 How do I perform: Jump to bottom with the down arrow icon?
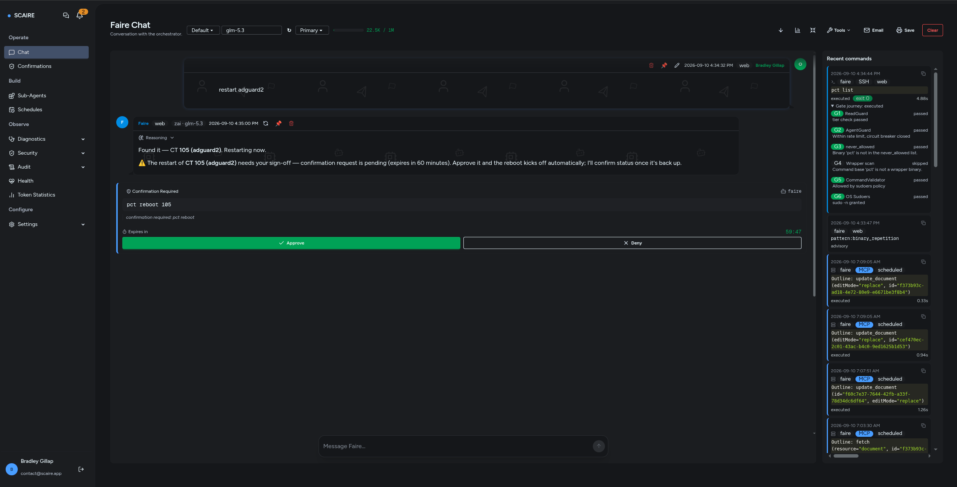click(781, 30)
